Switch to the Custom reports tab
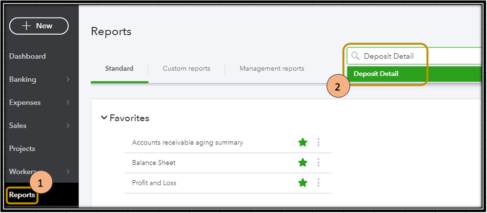487x213 pixels. click(186, 68)
